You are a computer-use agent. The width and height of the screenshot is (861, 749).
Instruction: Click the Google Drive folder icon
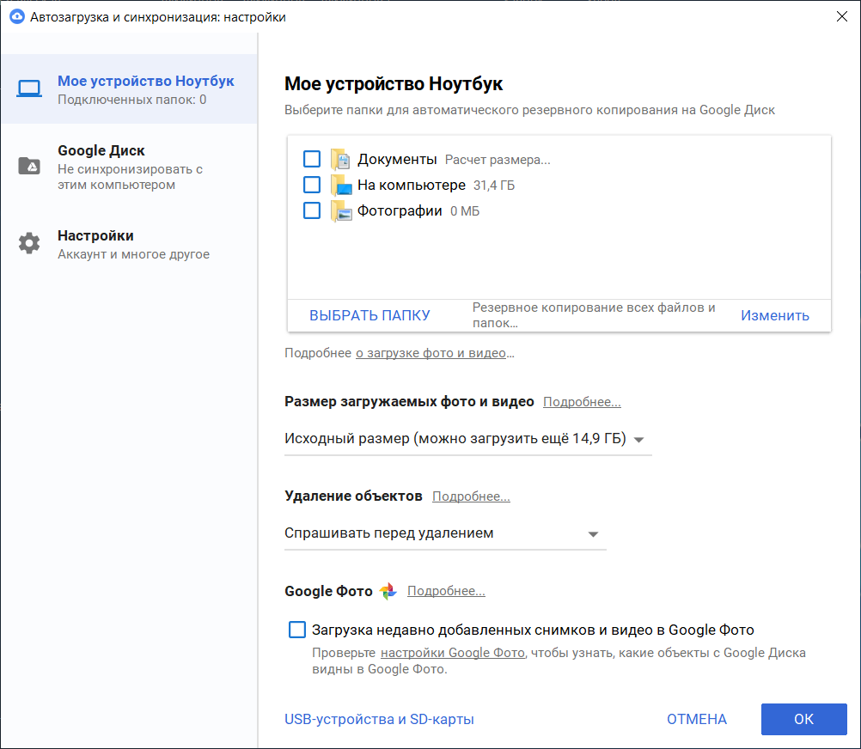[x=29, y=166]
